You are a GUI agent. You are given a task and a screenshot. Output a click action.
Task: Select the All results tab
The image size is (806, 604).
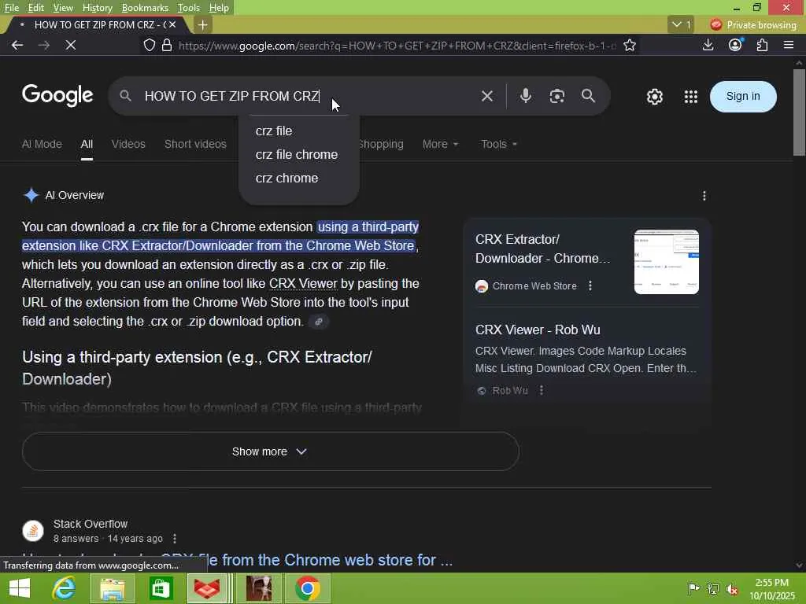[87, 145]
